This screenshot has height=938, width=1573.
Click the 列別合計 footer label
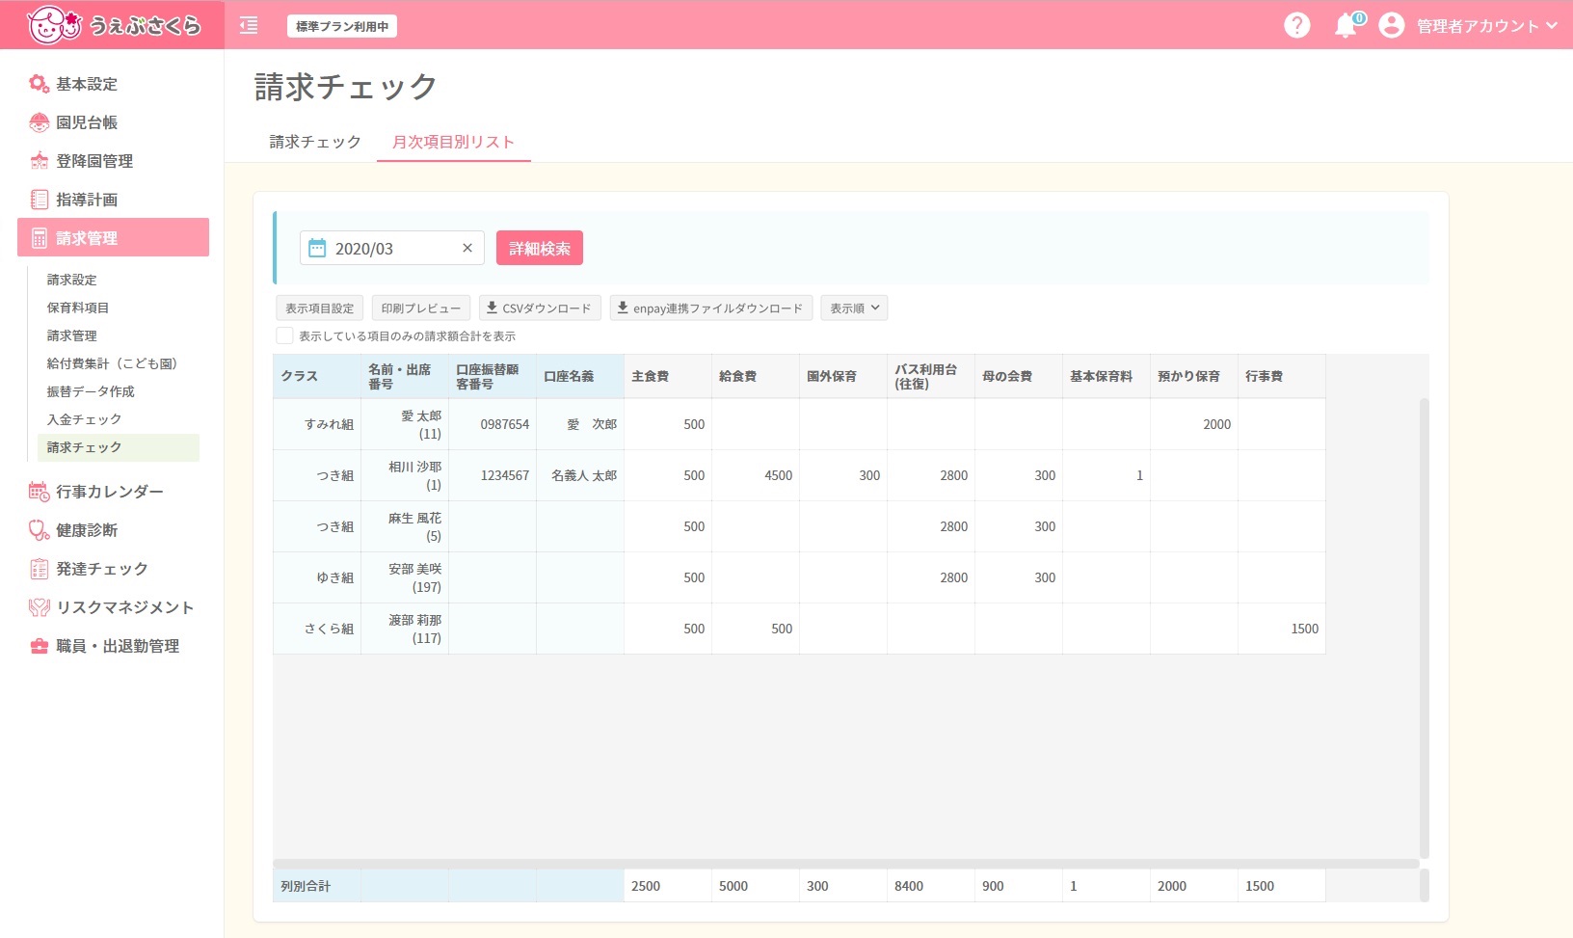pyautogui.click(x=306, y=886)
